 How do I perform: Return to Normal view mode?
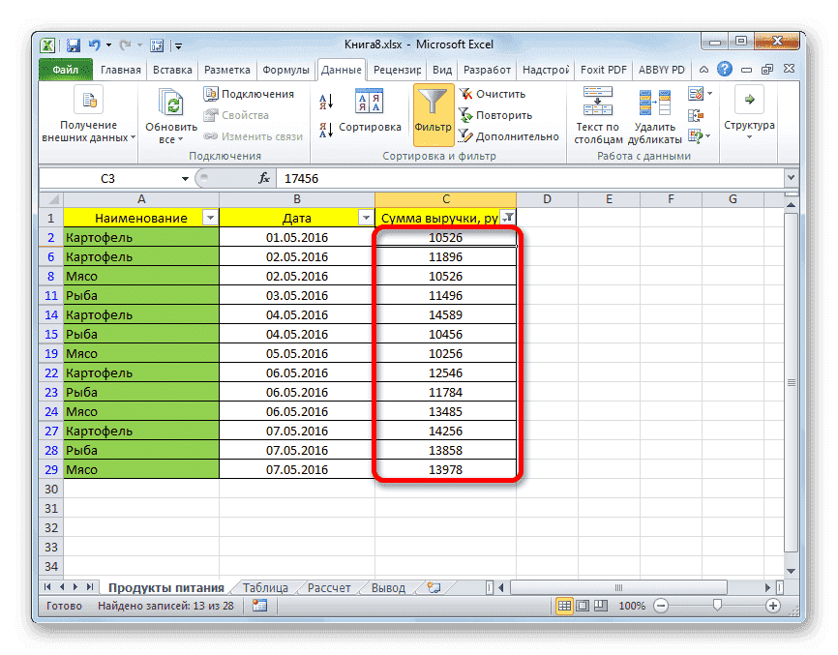pos(566,605)
